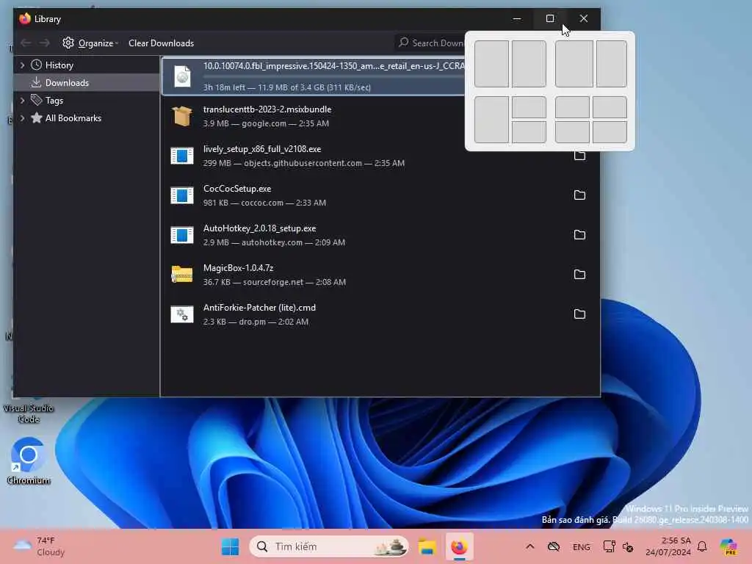Click the installer icon for CocCocSetup.exe
Screen dimensions: 752x564
182,195
